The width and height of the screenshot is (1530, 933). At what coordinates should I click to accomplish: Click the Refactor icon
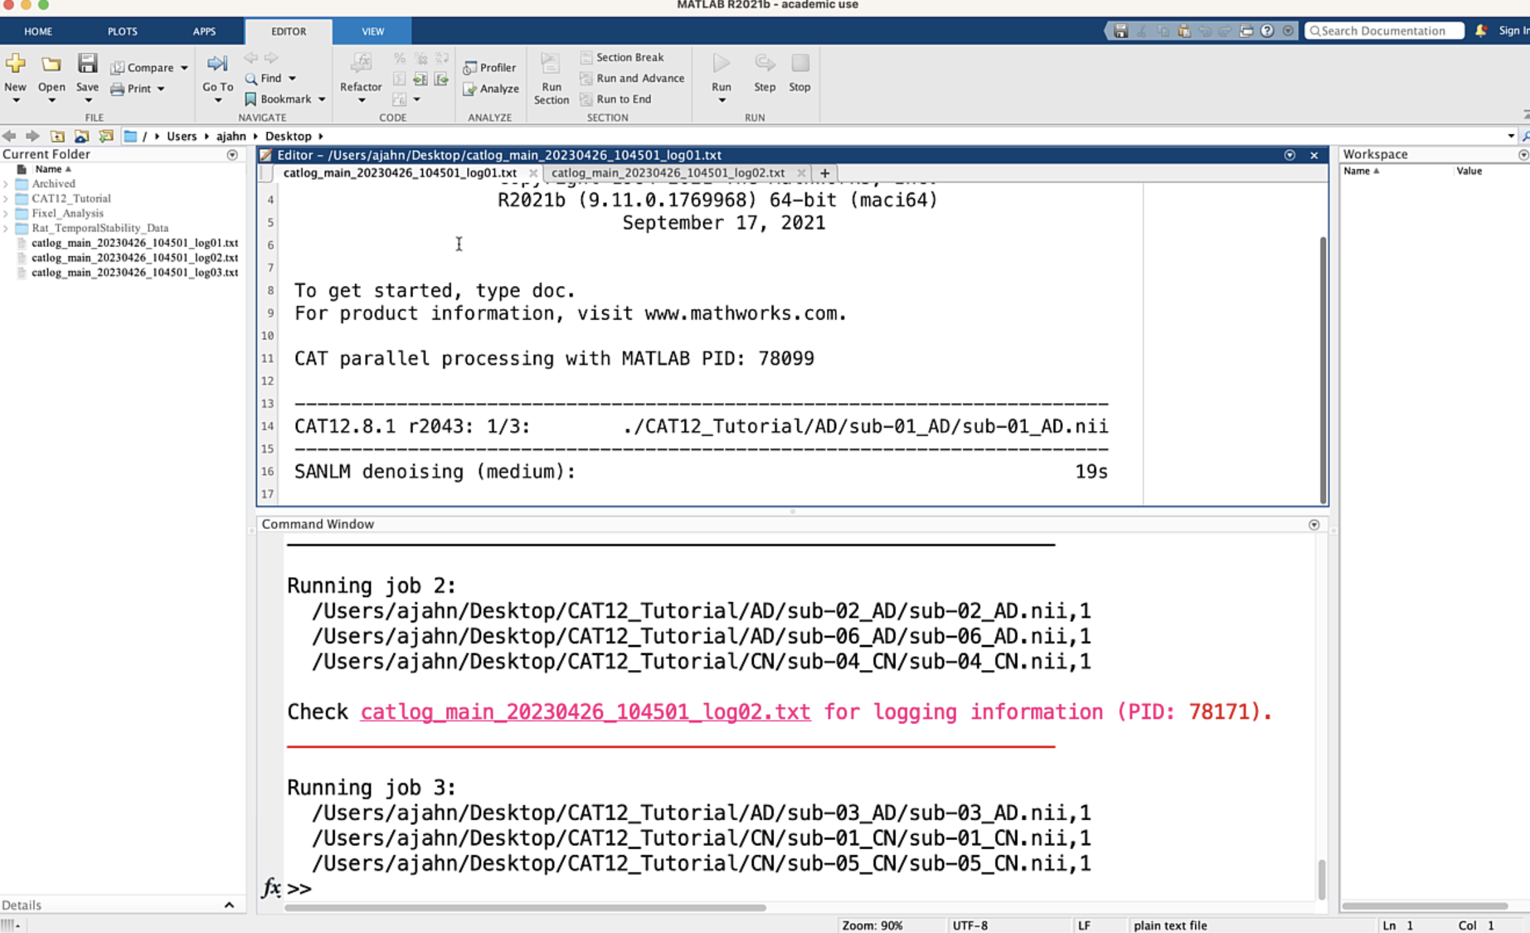point(360,63)
